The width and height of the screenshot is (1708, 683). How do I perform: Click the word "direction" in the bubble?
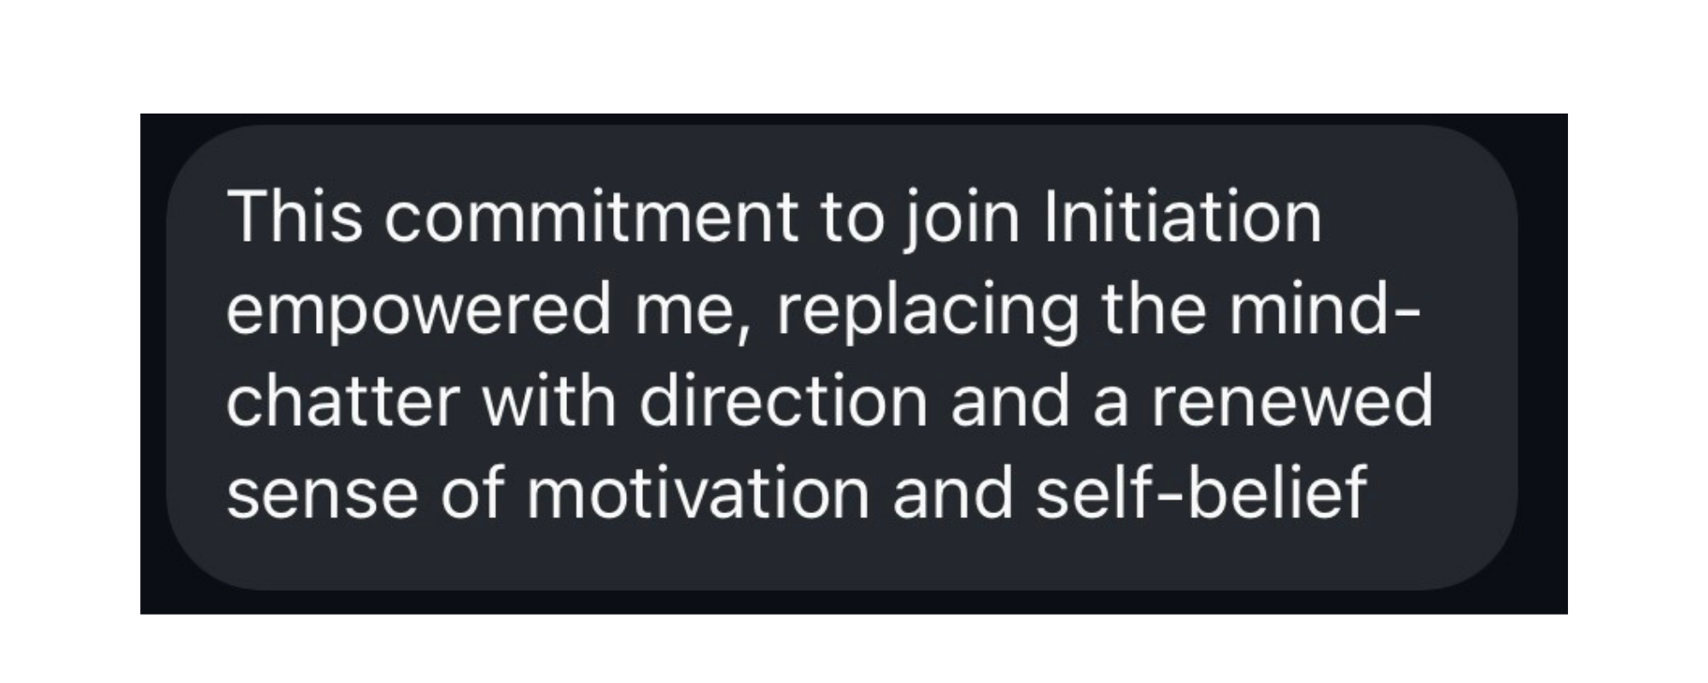(782, 401)
